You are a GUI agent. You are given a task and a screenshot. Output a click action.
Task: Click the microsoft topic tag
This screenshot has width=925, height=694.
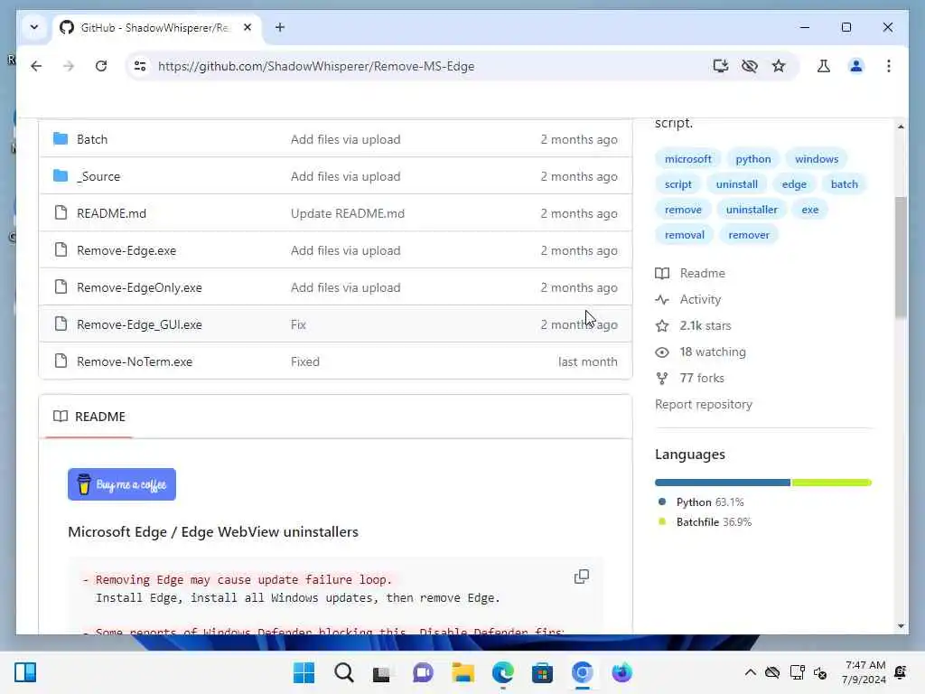point(687,159)
